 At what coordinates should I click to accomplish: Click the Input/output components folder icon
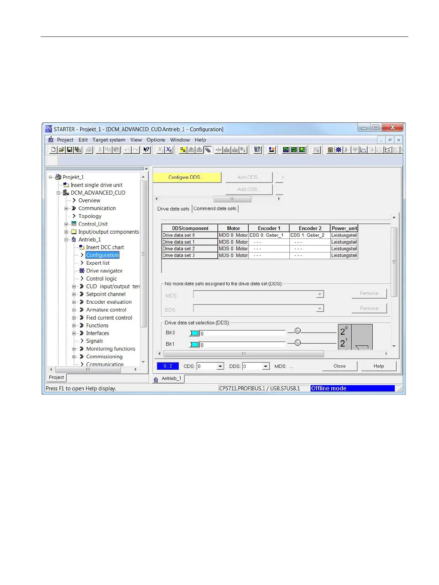74,232
